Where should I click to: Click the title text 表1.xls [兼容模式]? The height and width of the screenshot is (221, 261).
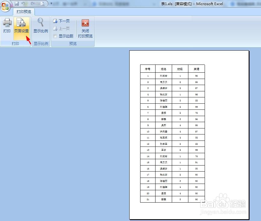point(176,4)
